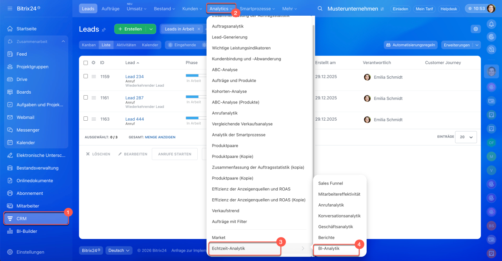Remove the Leads in Arbeit filter chip
Image resolution: width=502 pixels, height=261 pixels.
pyautogui.click(x=198, y=29)
